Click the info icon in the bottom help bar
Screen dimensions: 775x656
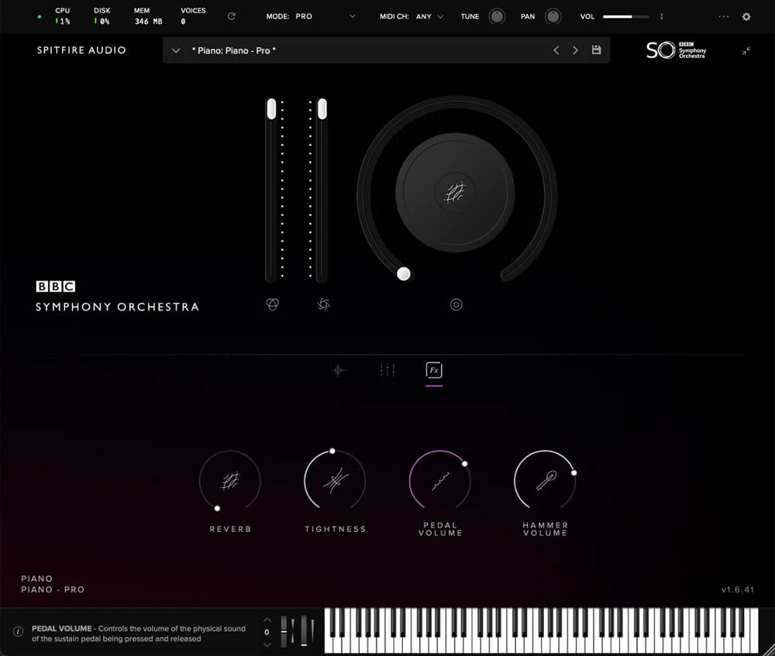pos(18,632)
